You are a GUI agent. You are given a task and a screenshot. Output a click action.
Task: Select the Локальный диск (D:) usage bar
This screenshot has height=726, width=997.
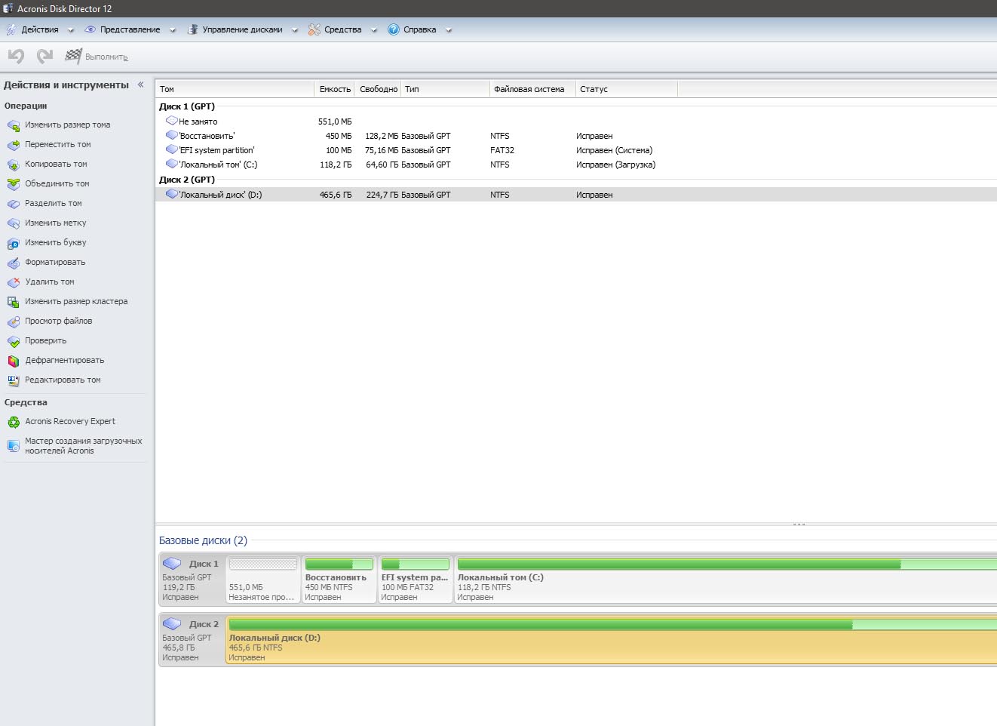point(612,624)
